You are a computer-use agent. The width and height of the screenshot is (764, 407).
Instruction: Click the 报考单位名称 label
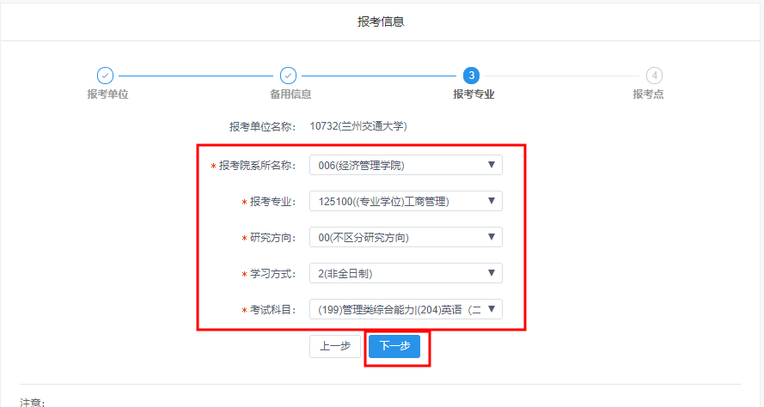[x=263, y=126]
